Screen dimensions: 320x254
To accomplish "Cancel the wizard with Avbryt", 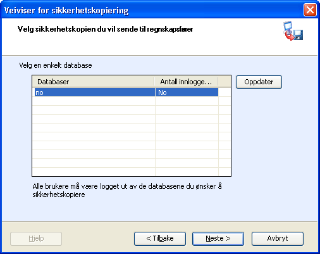I will click(x=278, y=239).
